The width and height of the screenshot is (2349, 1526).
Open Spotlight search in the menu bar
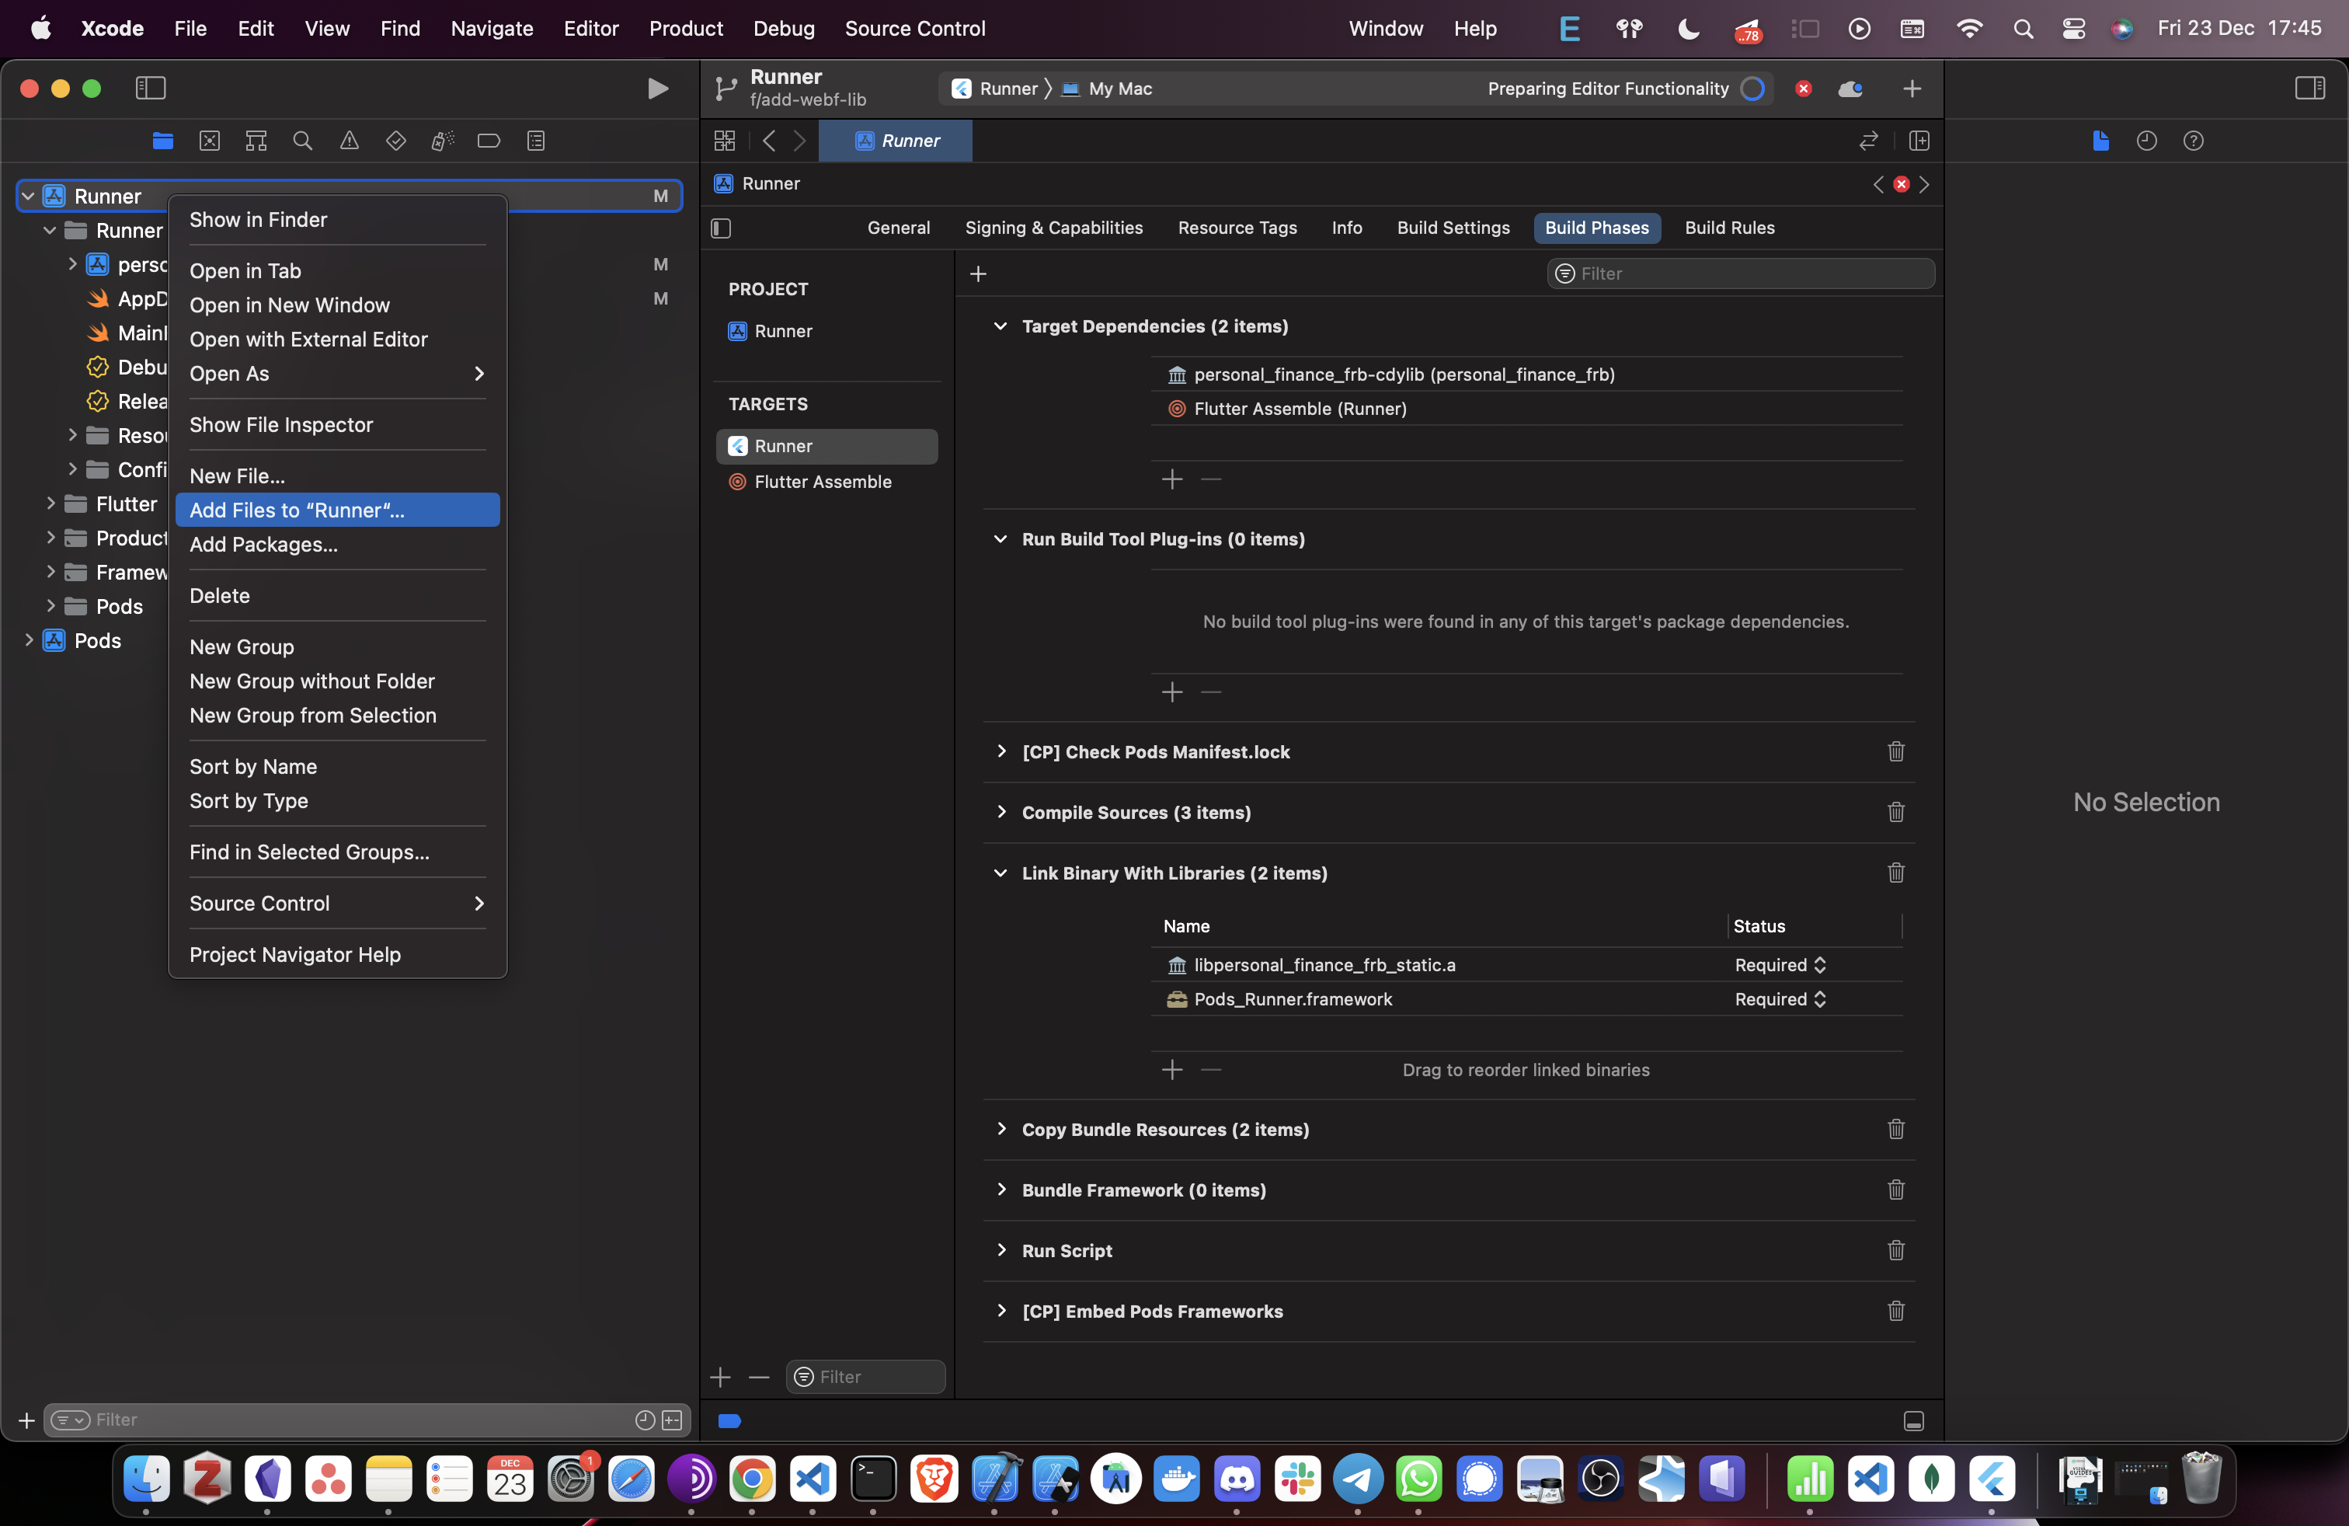point(2022,29)
